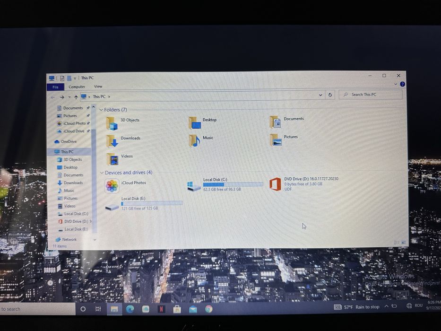Select This PC in navigation pane

click(67, 152)
